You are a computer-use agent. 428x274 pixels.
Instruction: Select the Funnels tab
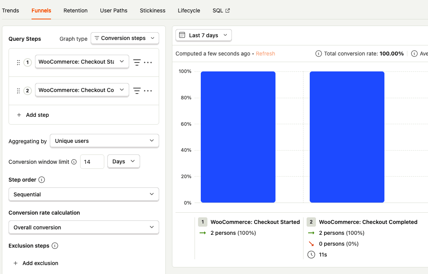41,10
